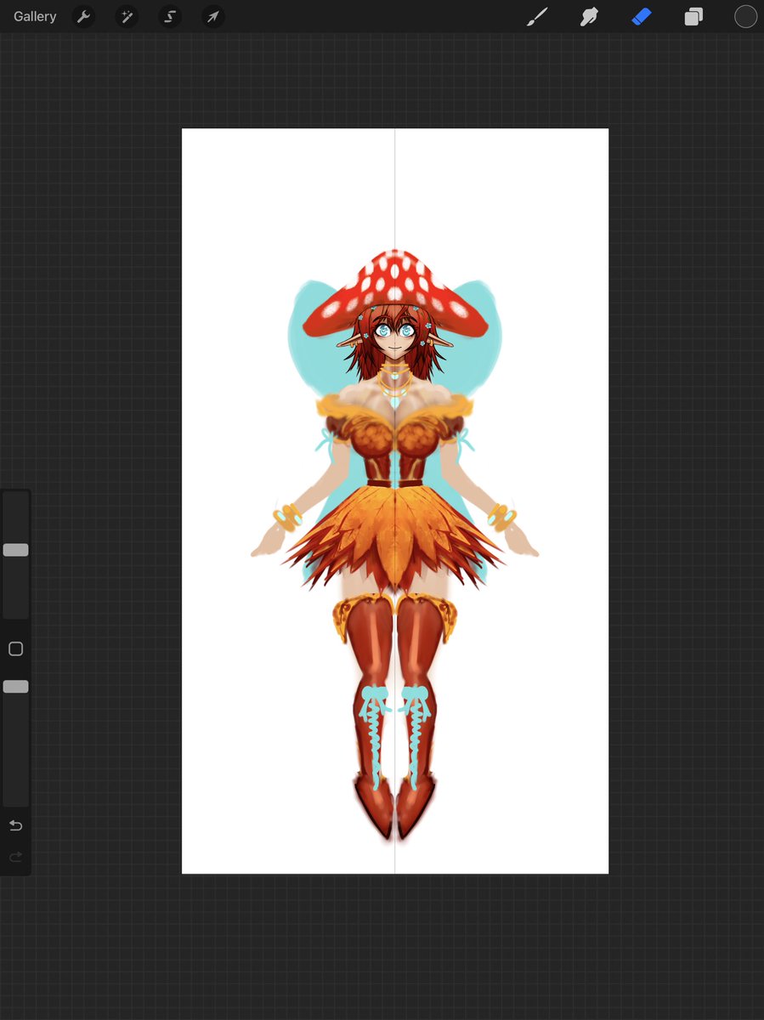764x1020 pixels.
Task: Click the brush size slider handle
Action: (15, 550)
